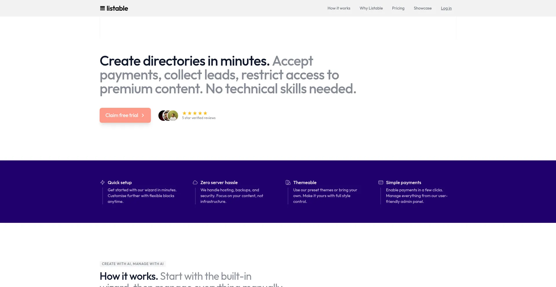Viewport: 556px width, 287px height.
Task: Click the Log in link
Action: coord(446,8)
